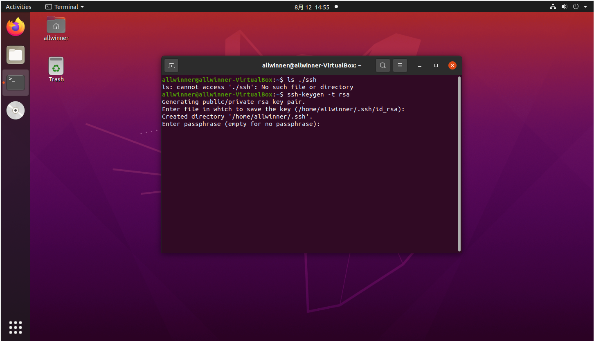Select the Terminal icon in the dock
This screenshot has width=594, height=341.
point(16,83)
